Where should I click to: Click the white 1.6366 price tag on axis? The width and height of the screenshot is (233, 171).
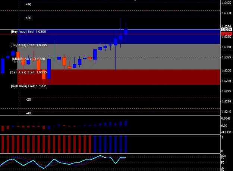pos(226,29)
